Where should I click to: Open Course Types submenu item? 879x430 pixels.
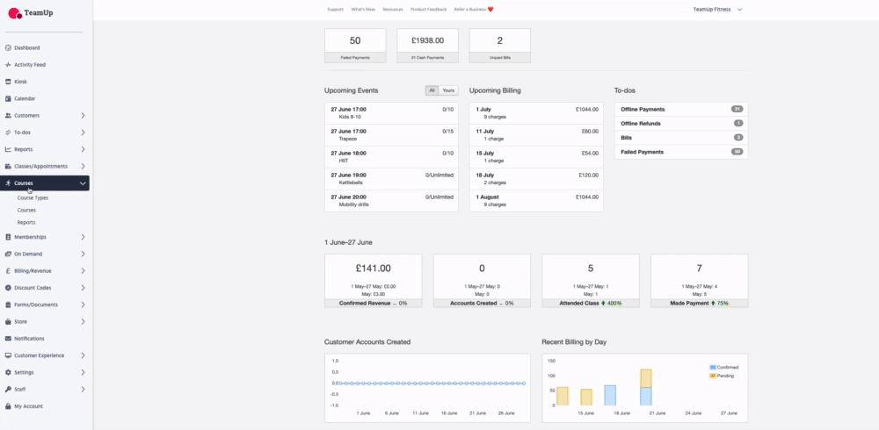[x=33, y=198]
